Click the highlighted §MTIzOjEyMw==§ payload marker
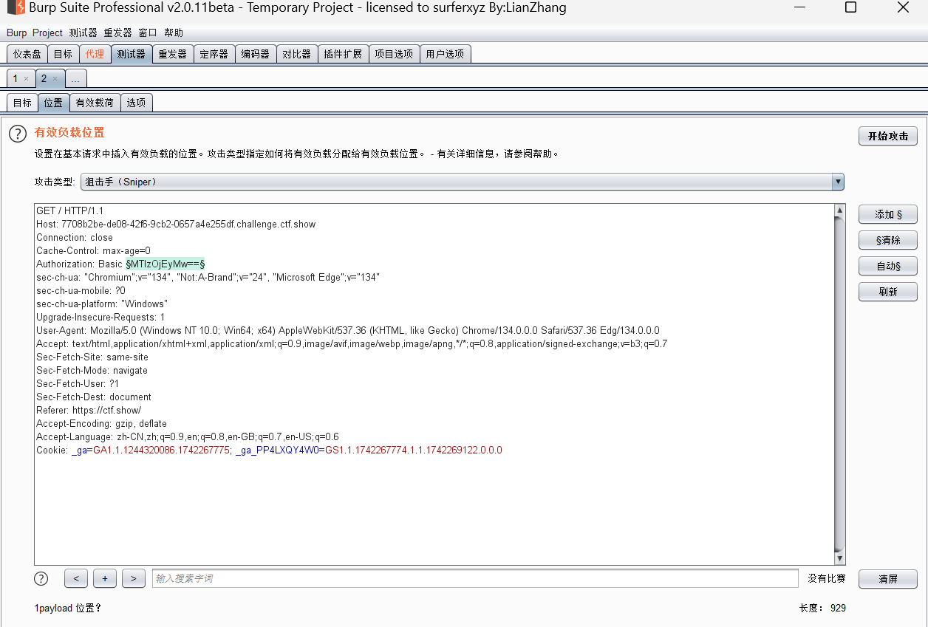The width and height of the screenshot is (928, 627). pos(165,264)
